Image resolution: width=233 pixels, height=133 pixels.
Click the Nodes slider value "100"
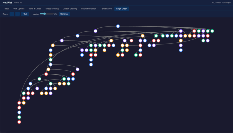[x=56, y=14]
